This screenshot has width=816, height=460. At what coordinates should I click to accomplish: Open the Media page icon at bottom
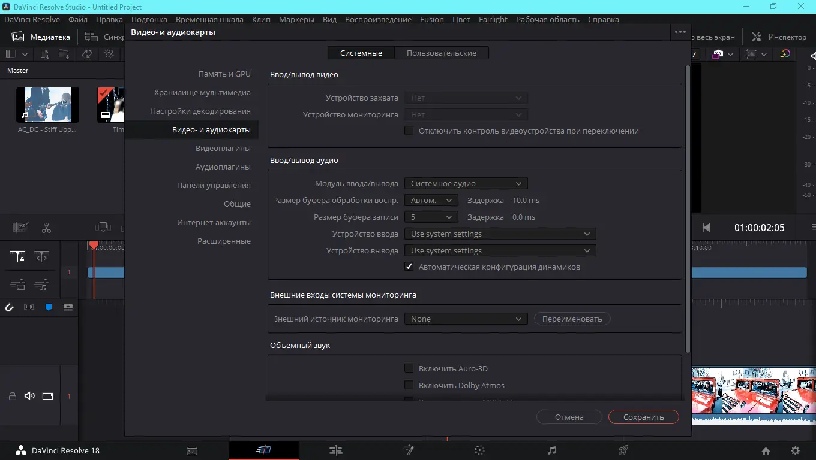192,450
